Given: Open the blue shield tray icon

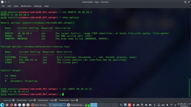Looking at the screenshot, I should (125, 105).
